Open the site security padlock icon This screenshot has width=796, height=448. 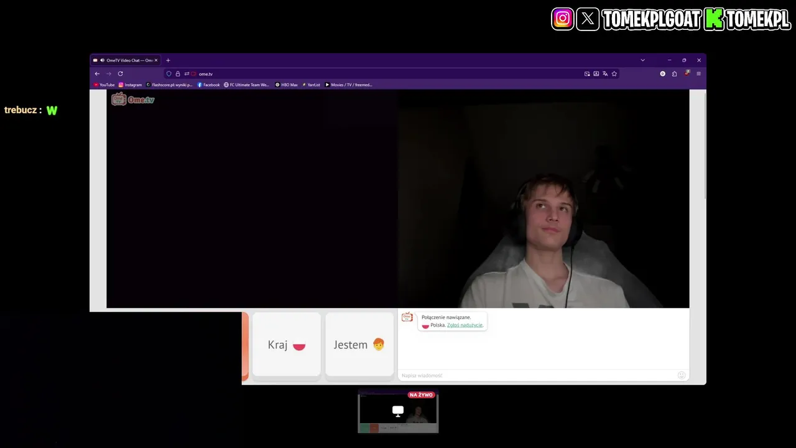pos(178,73)
